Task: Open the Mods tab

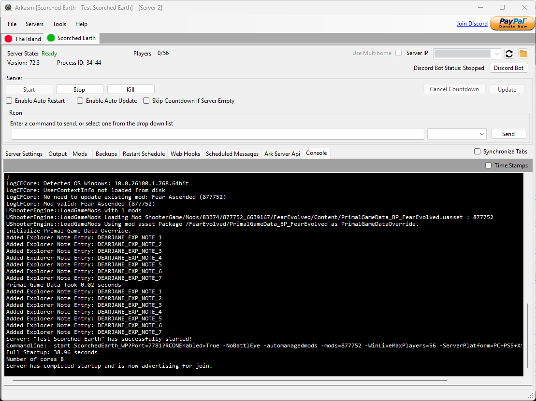Action: pos(80,154)
